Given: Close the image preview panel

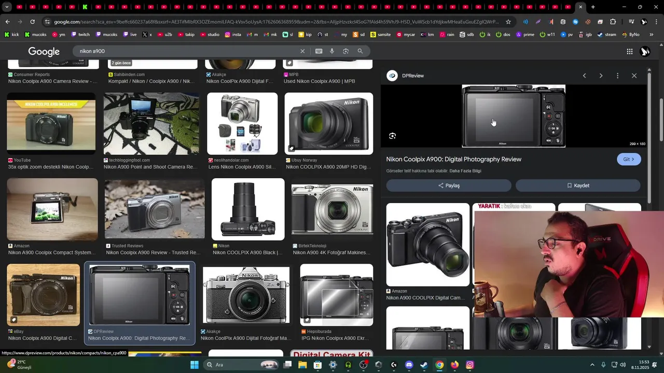Looking at the screenshot, I should click(x=634, y=76).
